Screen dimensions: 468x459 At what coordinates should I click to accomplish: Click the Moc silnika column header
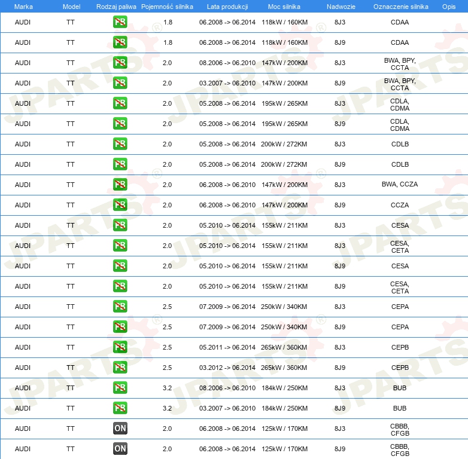click(x=284, y=7)
